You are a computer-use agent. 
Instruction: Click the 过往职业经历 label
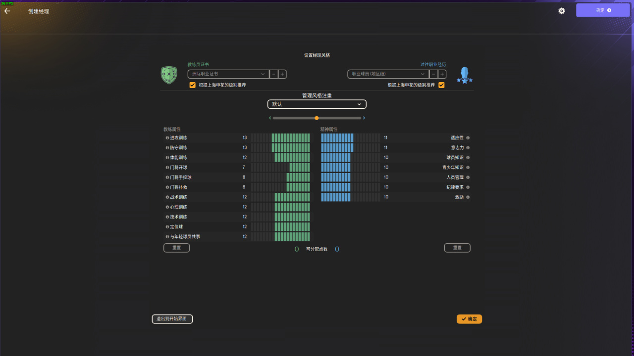coord(433,65)
